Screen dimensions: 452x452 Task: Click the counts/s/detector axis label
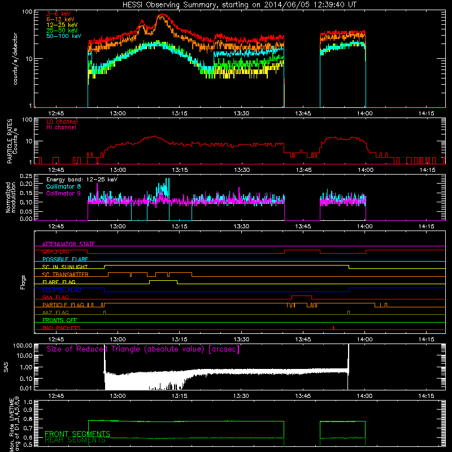coord(15,59)
